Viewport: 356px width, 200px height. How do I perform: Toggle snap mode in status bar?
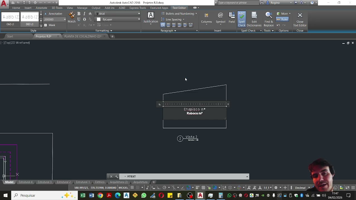pos(137,187)
